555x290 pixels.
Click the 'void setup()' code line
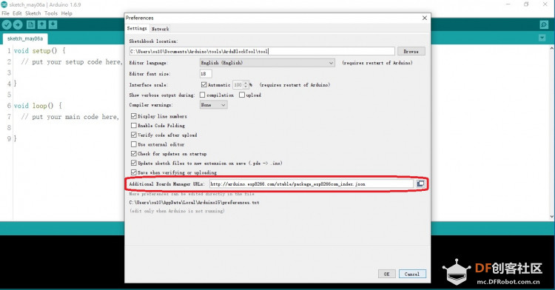pyautogui.click(x=40, y=50)
